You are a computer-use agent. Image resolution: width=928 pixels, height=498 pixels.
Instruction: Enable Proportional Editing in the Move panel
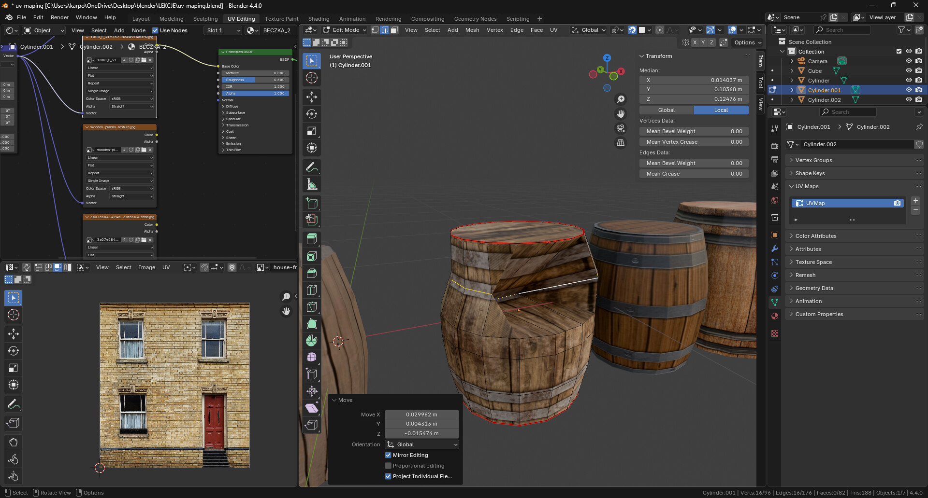[388, 466]
